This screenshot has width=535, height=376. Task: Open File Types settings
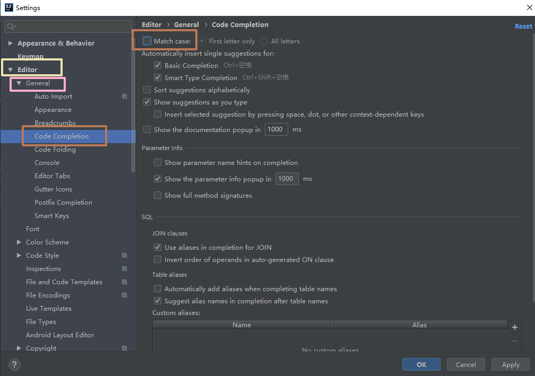coord(41,322)
